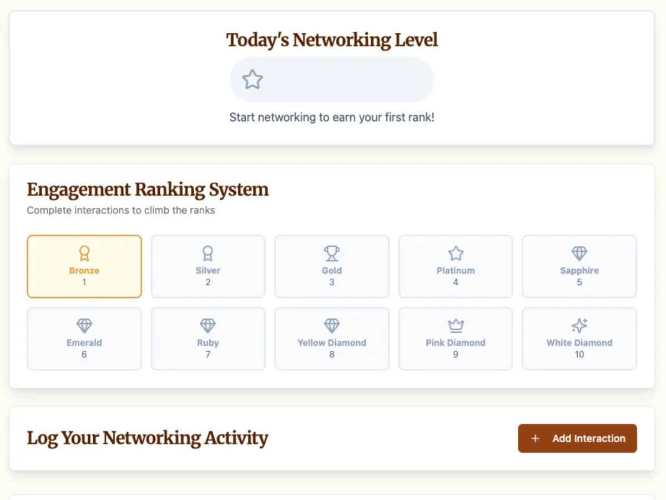This screenshot has width=666, height=500.
Task: Select the Bronze rank card label
Action: [84, 271]
